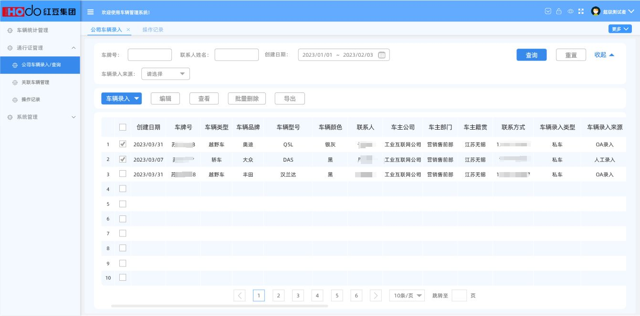Viewport: 640px width, 316px height.
Task: Focus the 车牌号 input field
Action: [150, 55]
